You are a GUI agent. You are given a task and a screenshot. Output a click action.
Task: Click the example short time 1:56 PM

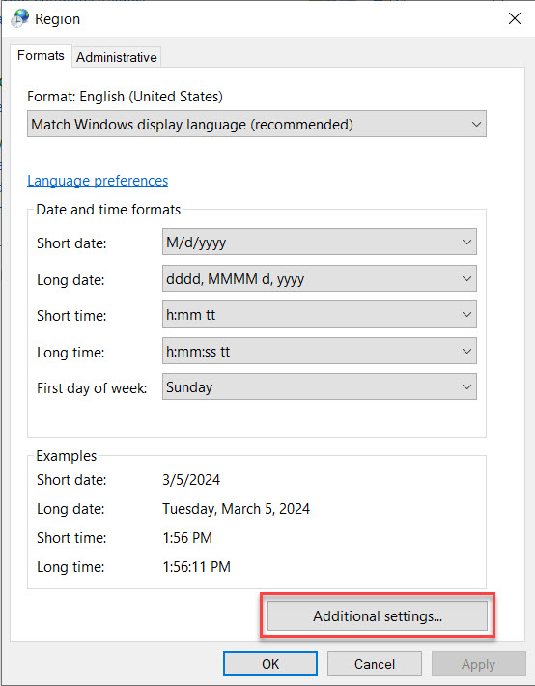[x=187, y=538]
